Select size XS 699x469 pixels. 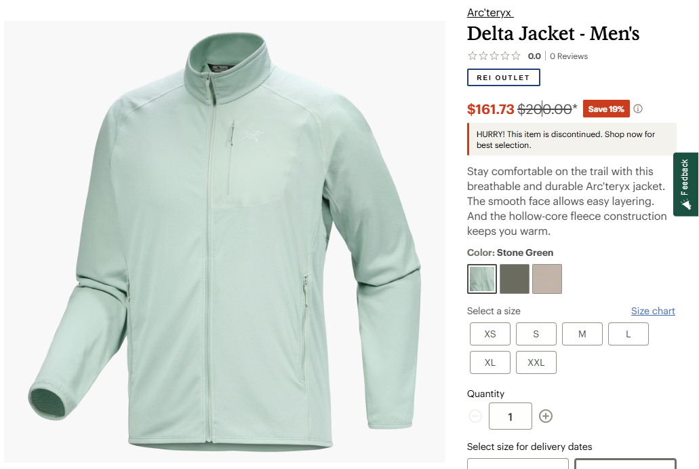click(x=490, y=334)
